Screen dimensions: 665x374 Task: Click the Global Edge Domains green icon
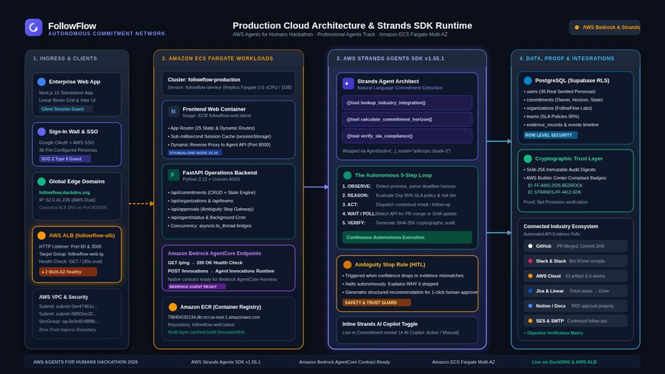pos(41,182)
